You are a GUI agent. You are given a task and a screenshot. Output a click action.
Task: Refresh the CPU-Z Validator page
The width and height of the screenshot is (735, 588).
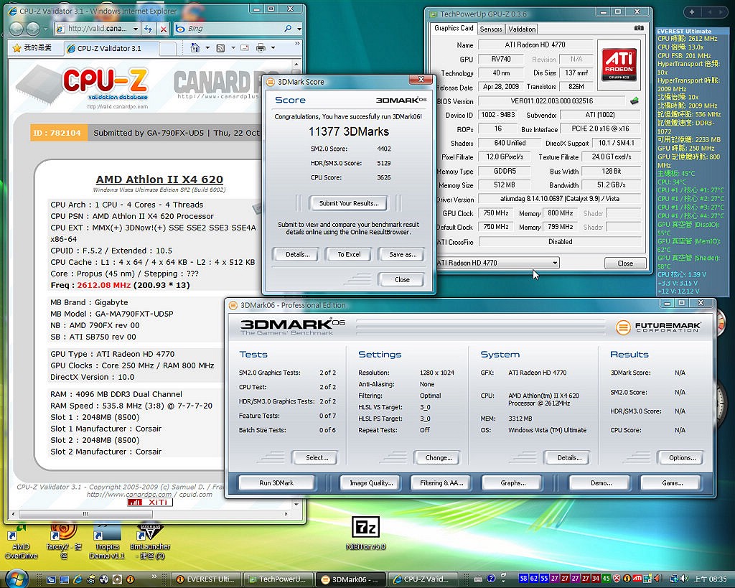tap(148, 29)
